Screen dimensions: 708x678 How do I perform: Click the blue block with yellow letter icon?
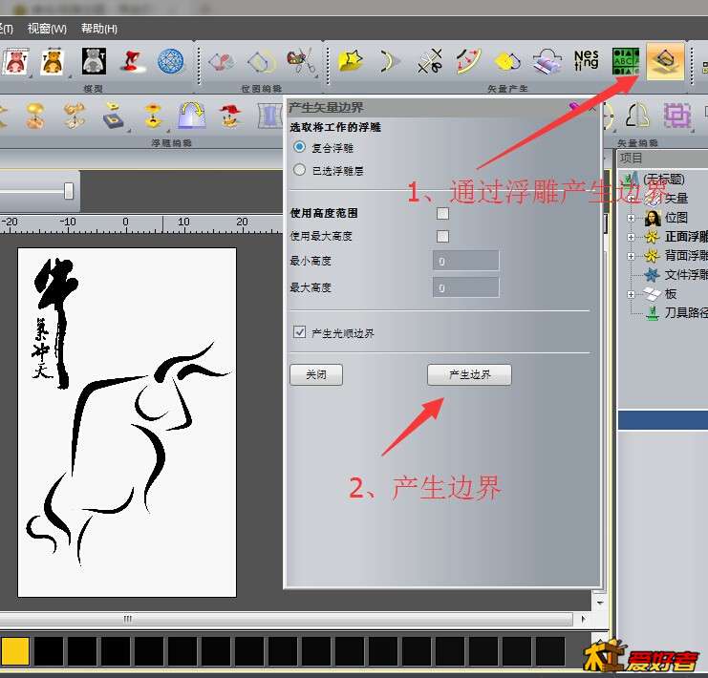pyautogui.click(x=114, y=116)
